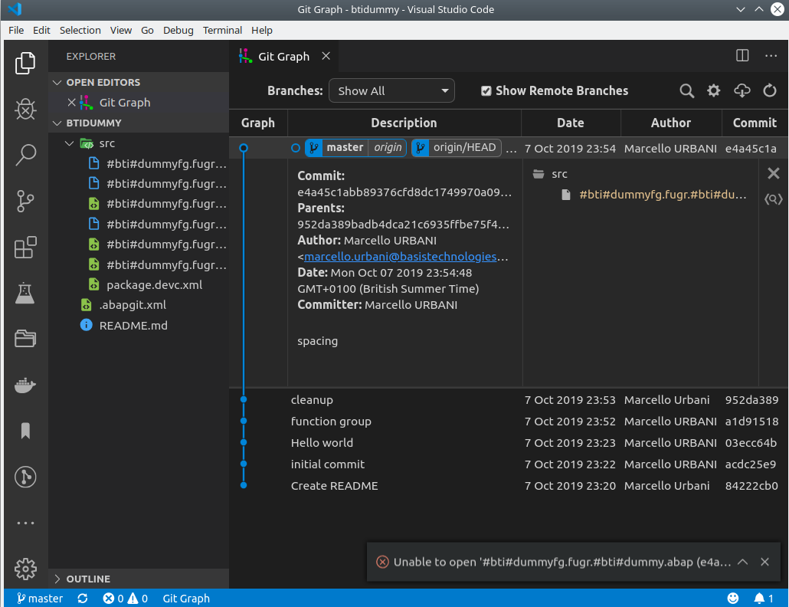Click the Author column header

(x=671, y=123)
